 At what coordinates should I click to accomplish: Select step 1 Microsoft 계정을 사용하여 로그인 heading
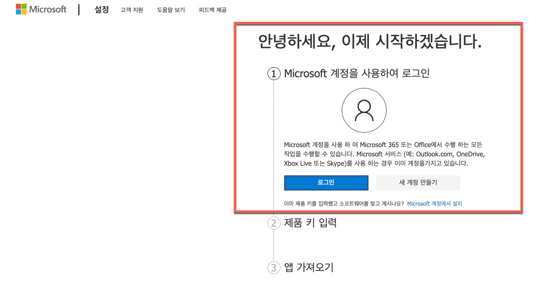[x=357, y=74]
